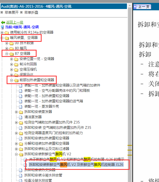Click the 菜单展开 list icon

2,12
